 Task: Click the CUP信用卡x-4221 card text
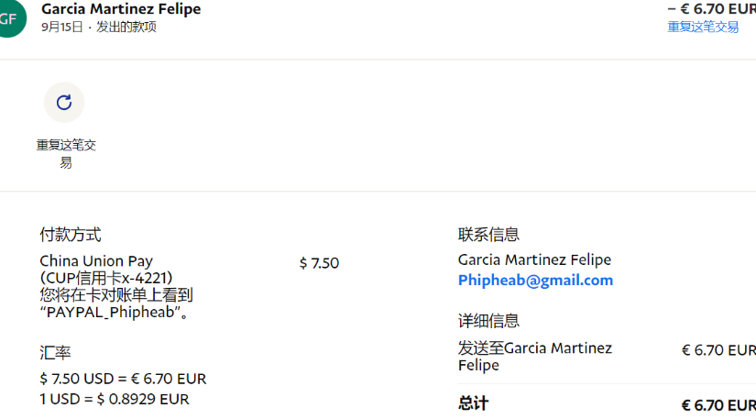[x=106, y=278]
